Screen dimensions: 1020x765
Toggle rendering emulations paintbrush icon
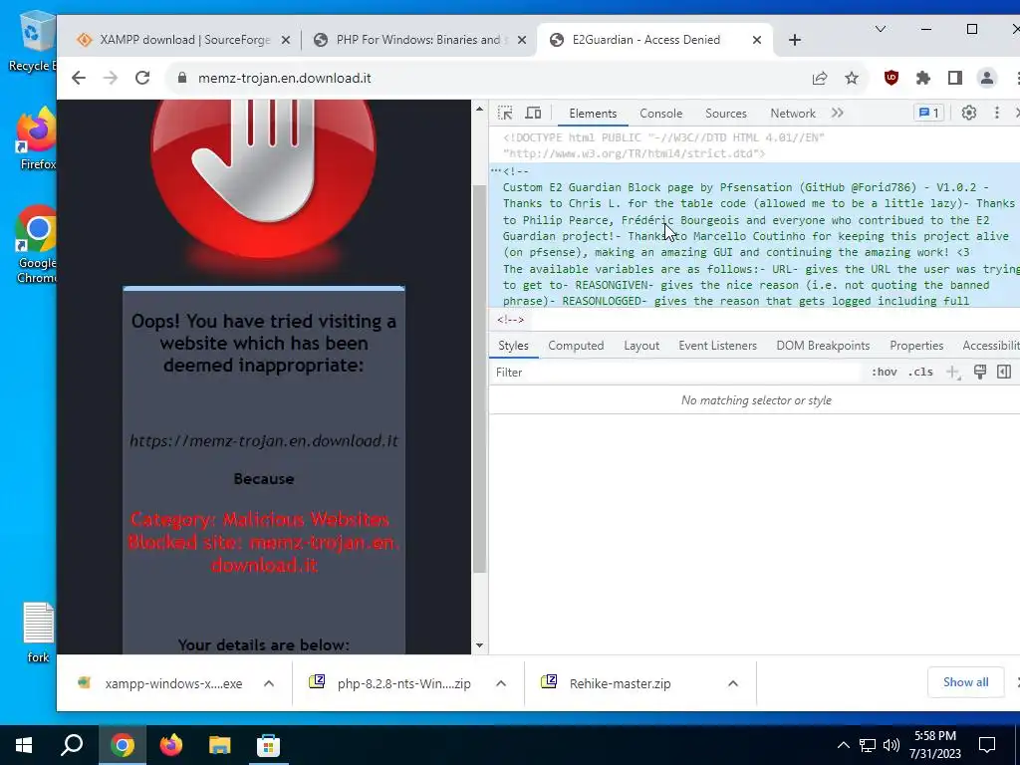coord(980,373)
